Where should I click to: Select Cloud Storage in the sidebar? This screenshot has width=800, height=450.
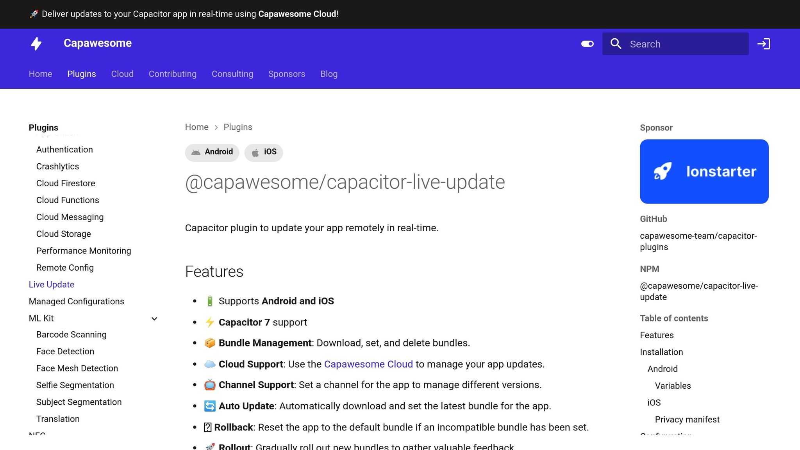(x=64, y=234)
